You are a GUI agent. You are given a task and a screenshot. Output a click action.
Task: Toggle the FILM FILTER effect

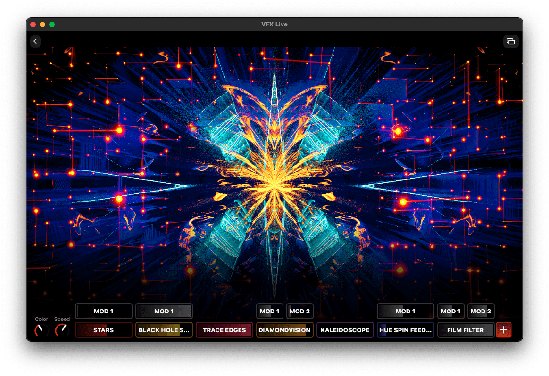coord(466,330)
